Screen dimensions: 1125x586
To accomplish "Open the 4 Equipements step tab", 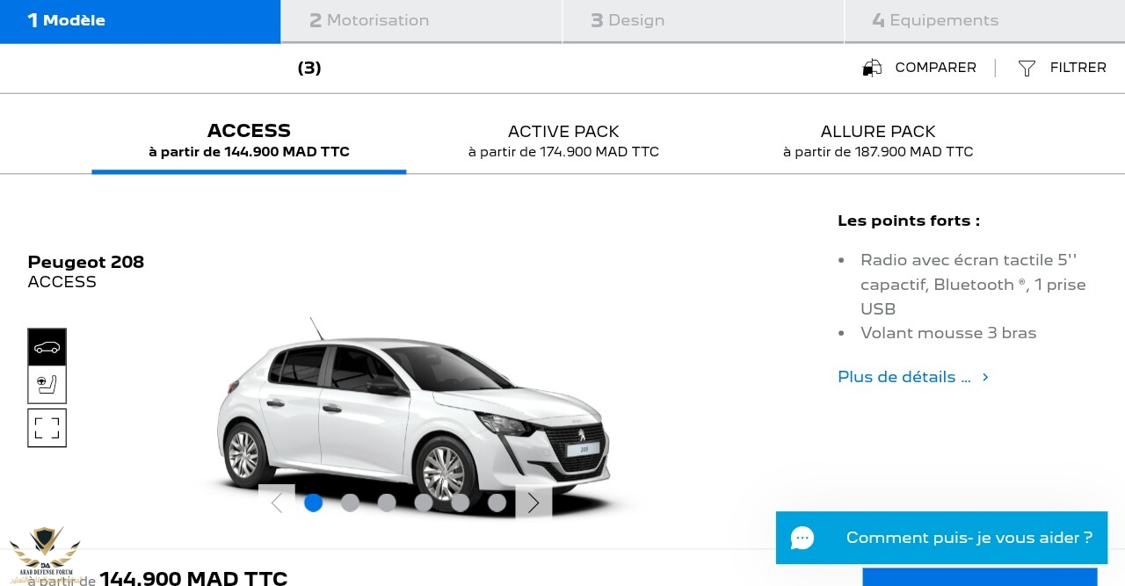I will pos(984,21).
